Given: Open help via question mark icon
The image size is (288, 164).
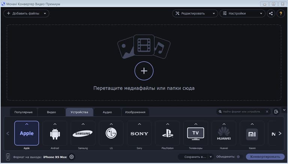Looking at the screenshot, I should point(280,13).
